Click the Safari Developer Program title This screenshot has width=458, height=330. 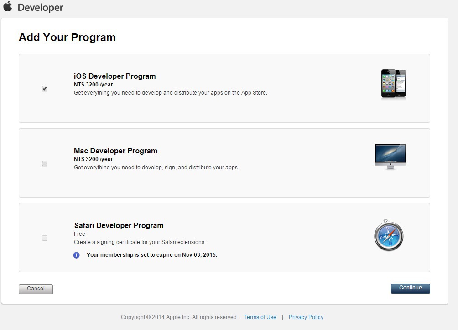point(119,225)
